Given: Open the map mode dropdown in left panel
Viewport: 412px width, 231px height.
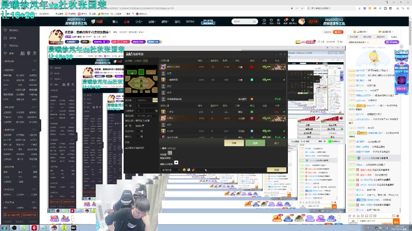Looking at the screenshot, I should click(x=147, y=116).
